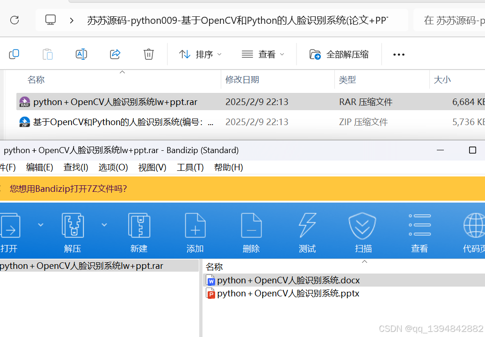Viewport: 485px width, 337px height.
Task: Click the Explorer refresh icon
Action: [14, 21]
